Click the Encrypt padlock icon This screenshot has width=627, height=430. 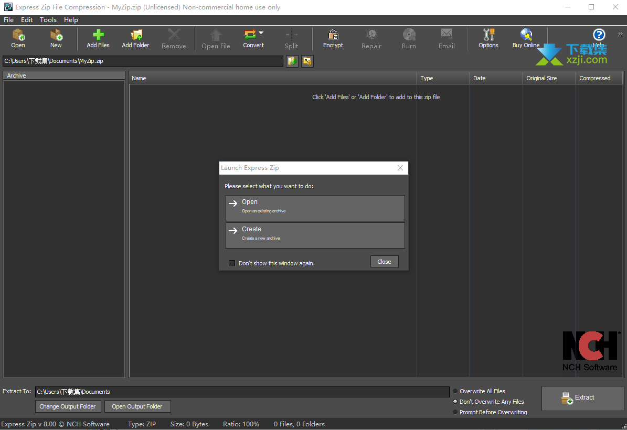point(333,35)
